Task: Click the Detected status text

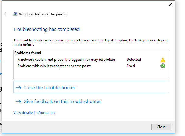Action: pos(134,60)
